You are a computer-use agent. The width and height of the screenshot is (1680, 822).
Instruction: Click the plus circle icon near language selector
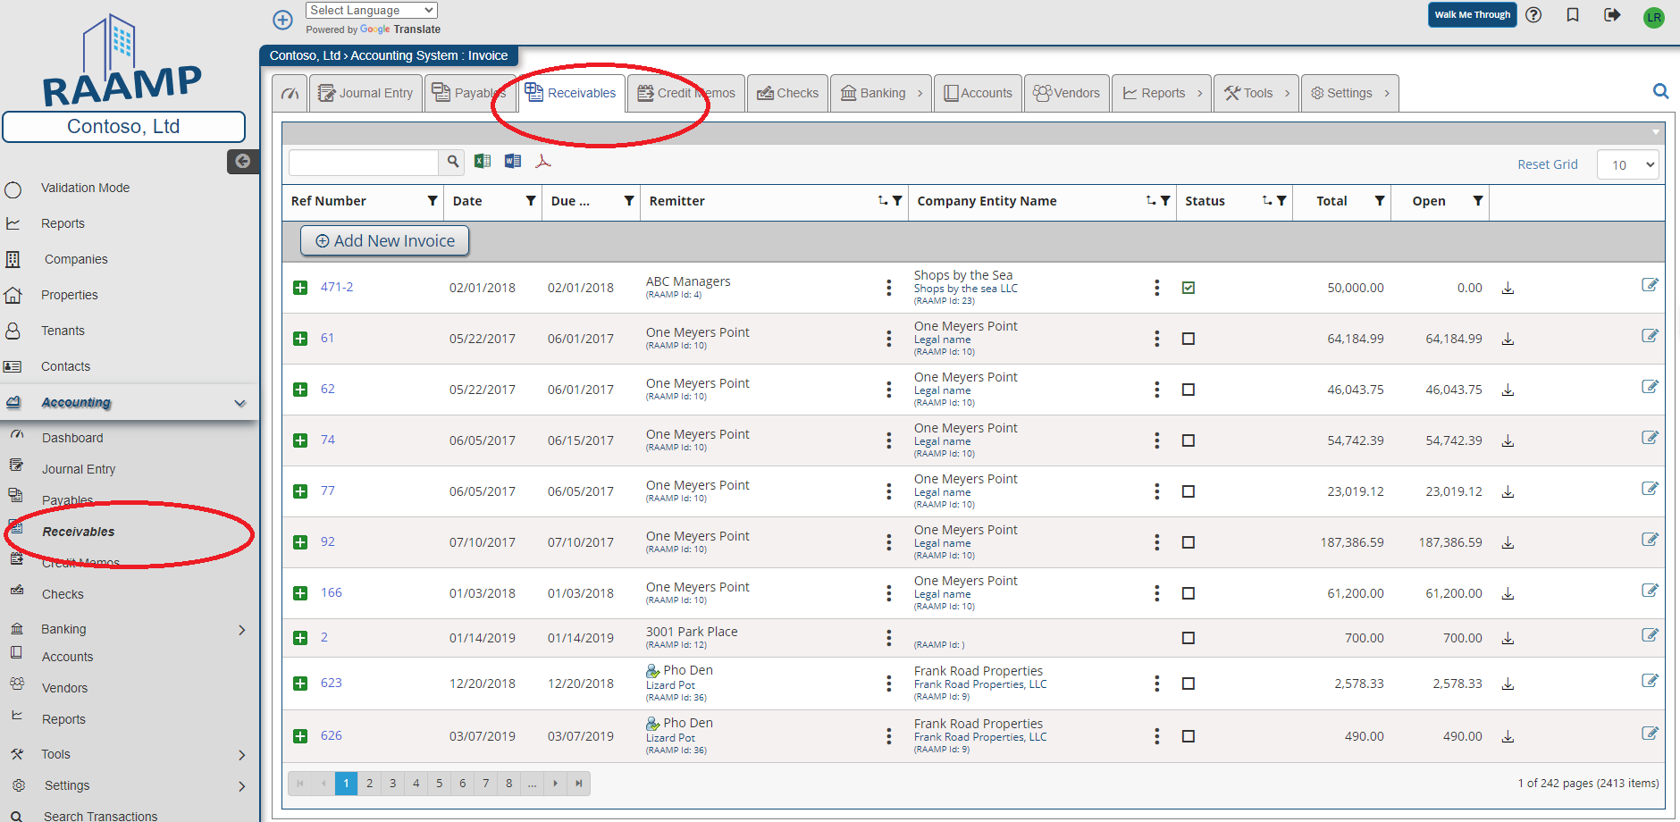(282, 20)
